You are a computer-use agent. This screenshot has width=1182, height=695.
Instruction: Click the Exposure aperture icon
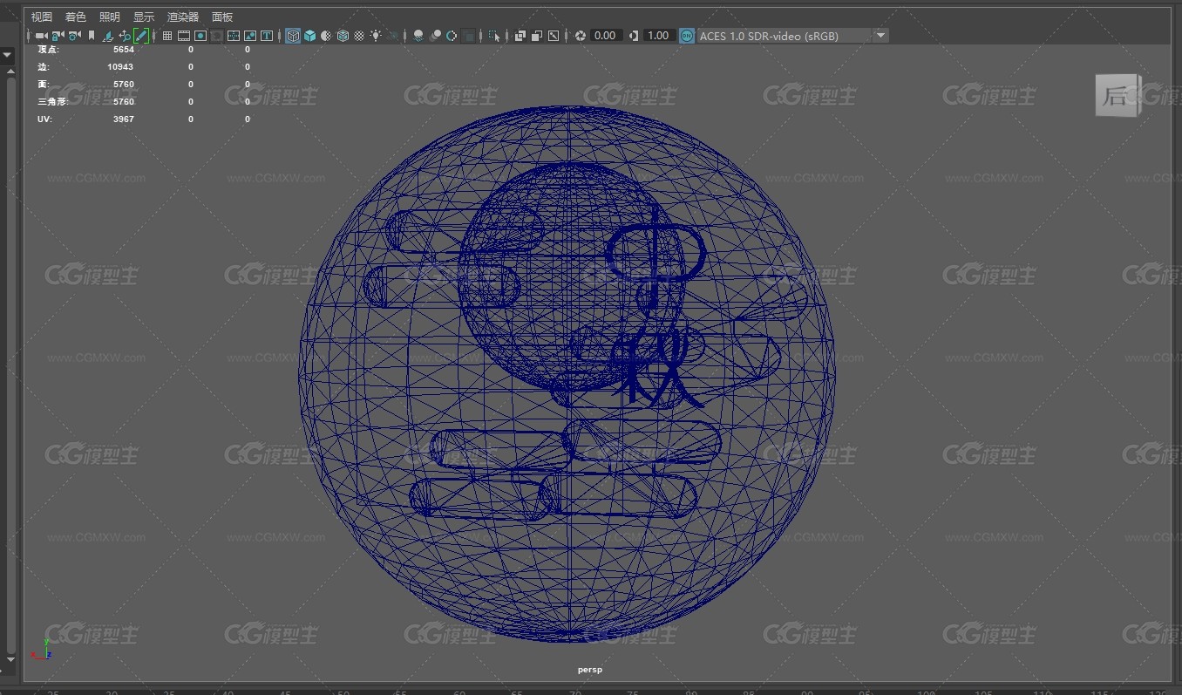pyautogui.click(x=580, y=36)
